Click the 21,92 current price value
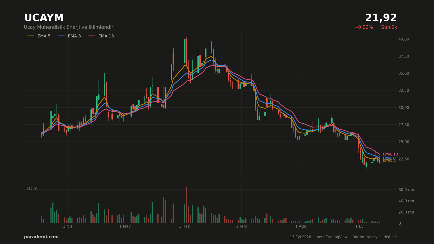This screenshot has width=434, height=244. [381, 18]
